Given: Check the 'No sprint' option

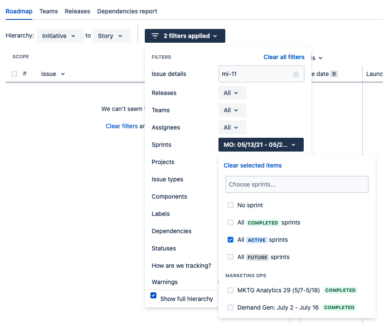Looking at the screenshot, I should [x=230, y=205].
